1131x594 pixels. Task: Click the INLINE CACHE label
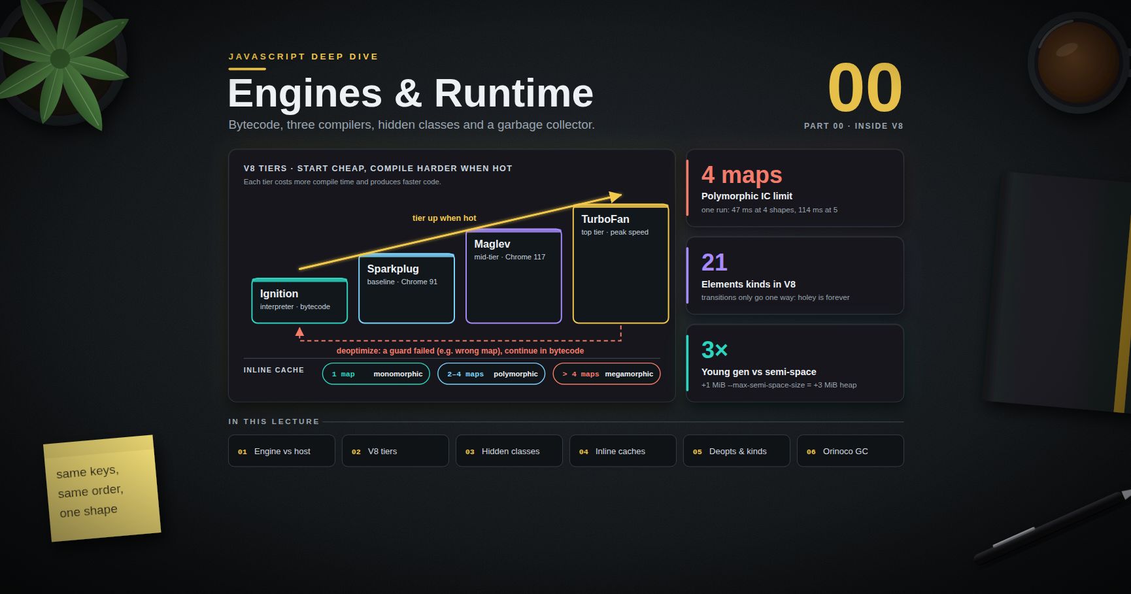coord(274,370)
